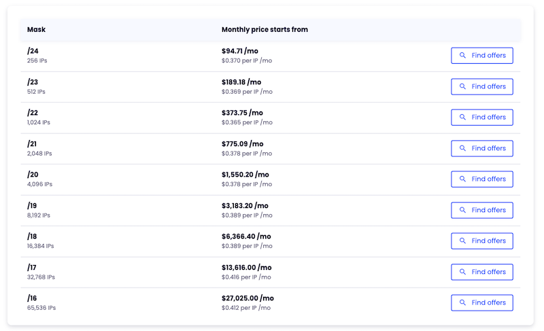The width and height of the screenshot is (544, 331).
Task: Click the magnifier icon in the /20 row
Action: point(462,179)
